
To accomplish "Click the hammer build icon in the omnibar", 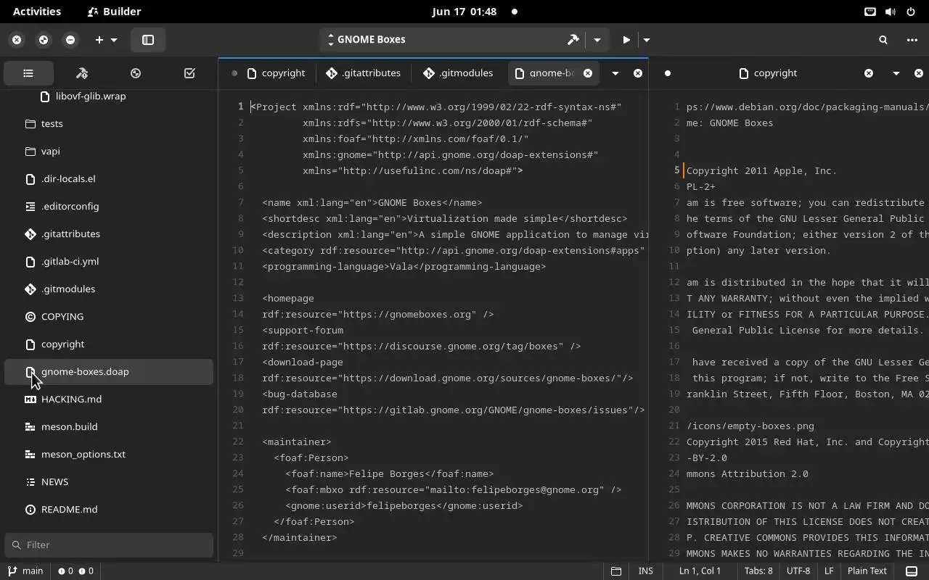I will (573, 40).
